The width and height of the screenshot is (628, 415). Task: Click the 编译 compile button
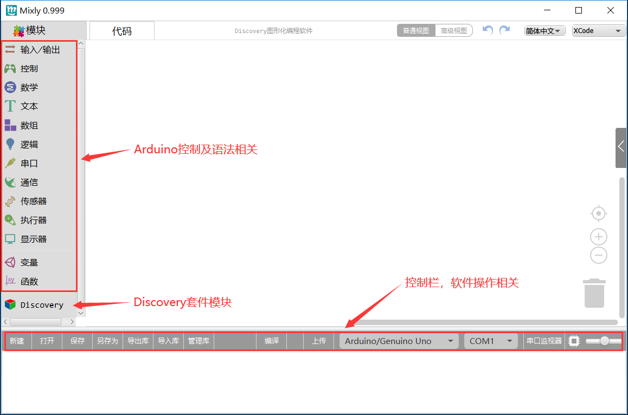[272, 341]
